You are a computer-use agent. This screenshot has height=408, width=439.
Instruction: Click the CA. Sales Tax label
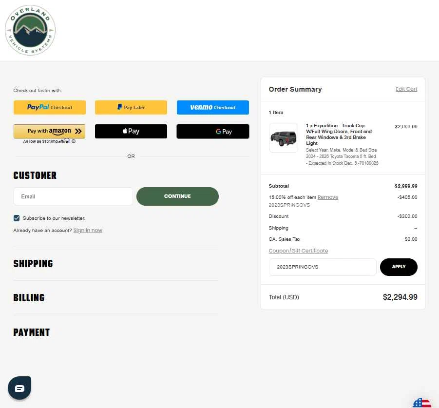[x=285, y=239]
